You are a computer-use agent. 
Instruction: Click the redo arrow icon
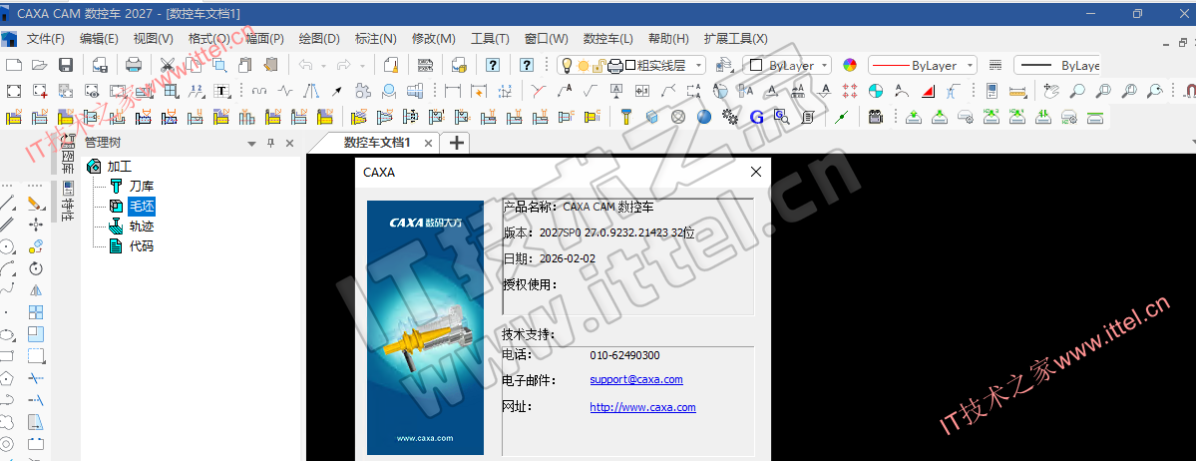344,66
